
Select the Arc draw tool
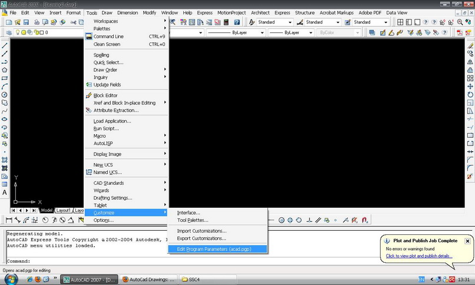(x=5, y=87)
